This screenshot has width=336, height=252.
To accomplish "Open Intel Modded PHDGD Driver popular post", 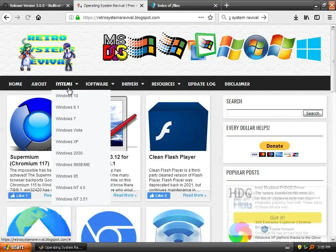I will pyautogui.click(x=280, y=187).
